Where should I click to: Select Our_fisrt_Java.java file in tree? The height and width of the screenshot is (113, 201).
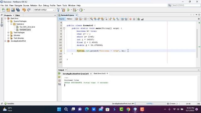pos(27,27)
